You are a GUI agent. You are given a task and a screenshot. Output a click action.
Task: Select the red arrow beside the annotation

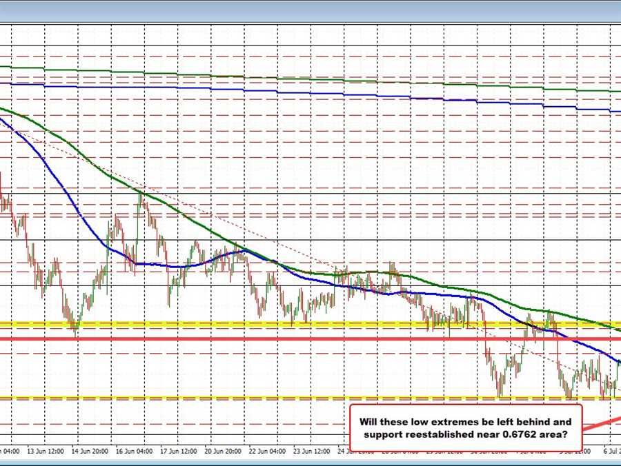(602, 421)
